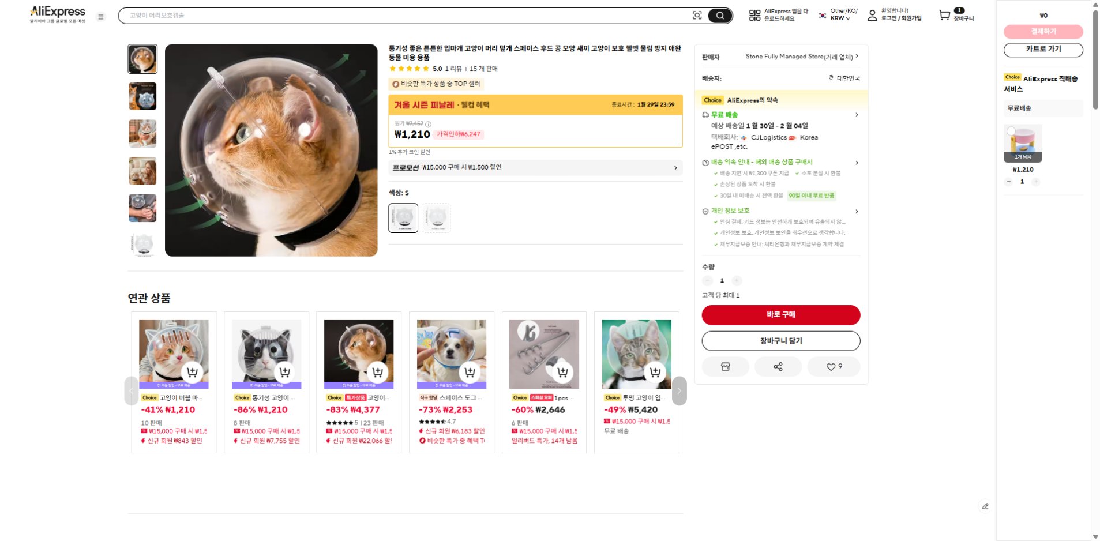Click the floating edit pencil icon
Screen dimensions: 1100x541
coord(985,506)
